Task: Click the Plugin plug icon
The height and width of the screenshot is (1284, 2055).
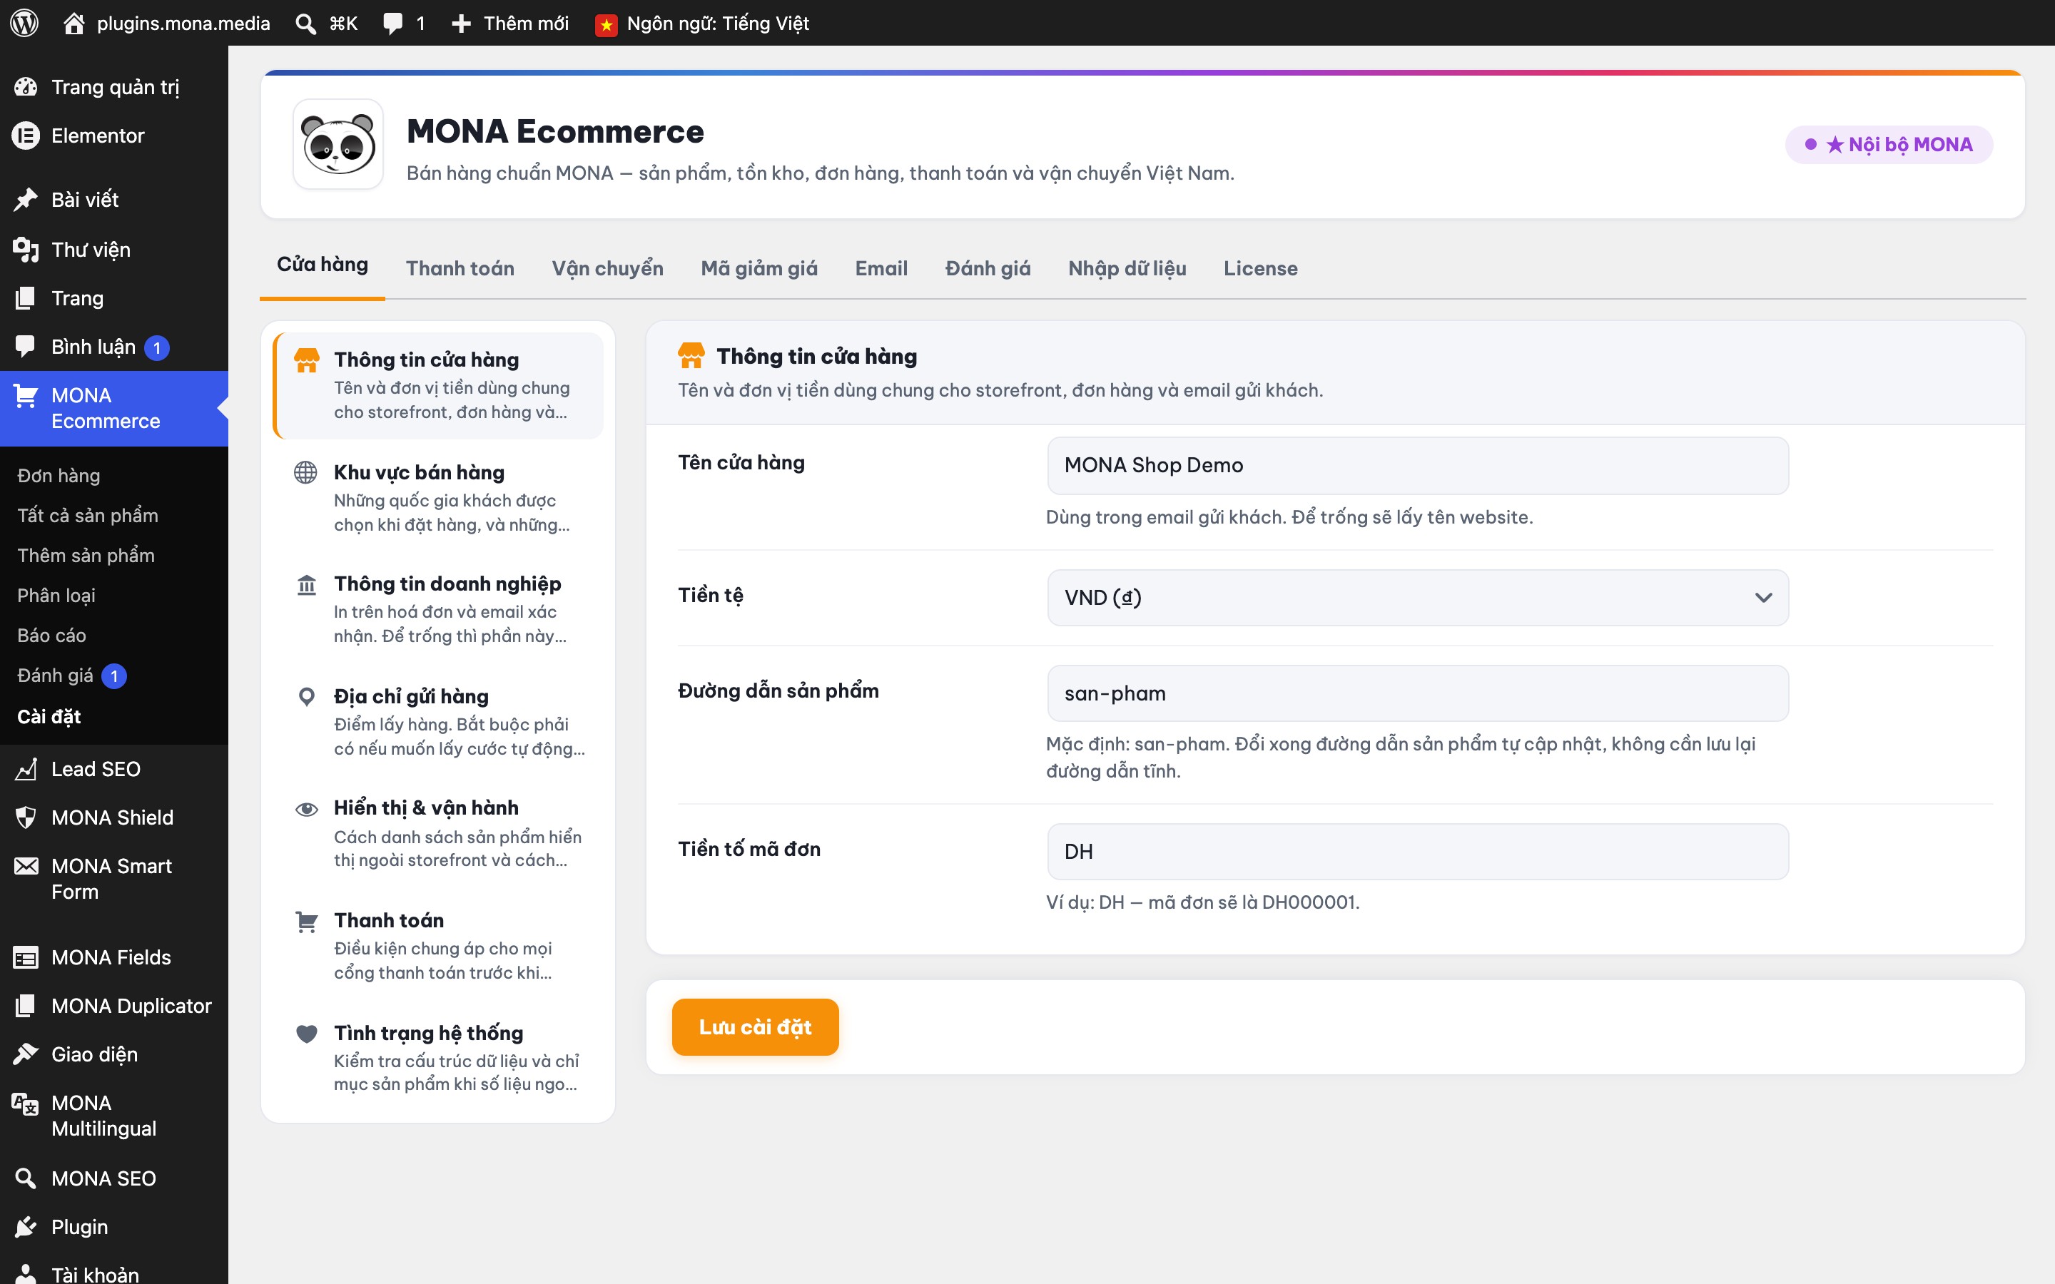Action: (26, 1226)
